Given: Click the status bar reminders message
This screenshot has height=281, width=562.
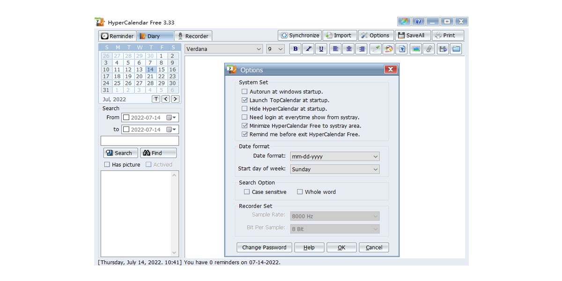Looking at the screenshot, I should [232, 262].
